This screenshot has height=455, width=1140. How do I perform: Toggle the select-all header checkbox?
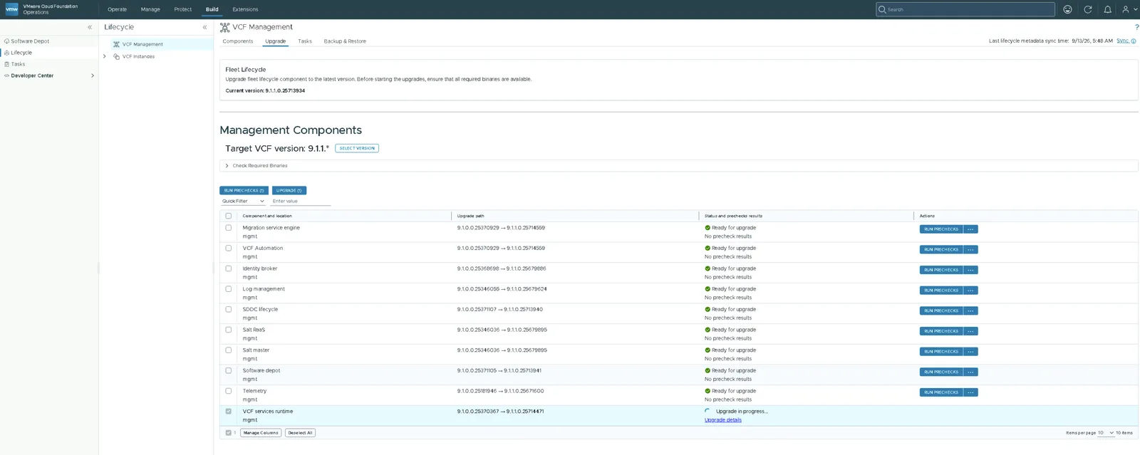(229, 216)
